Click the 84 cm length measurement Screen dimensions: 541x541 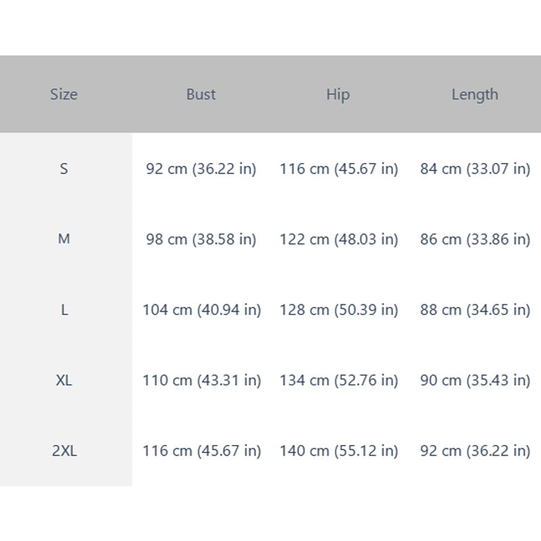pos(475,169)
